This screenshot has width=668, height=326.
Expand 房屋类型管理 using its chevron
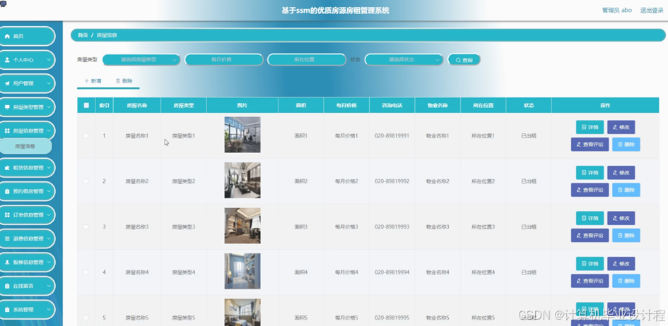(49, 107)
